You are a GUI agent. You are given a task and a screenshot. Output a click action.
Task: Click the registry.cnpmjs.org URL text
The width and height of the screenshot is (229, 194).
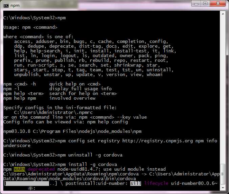pos(157,141)
